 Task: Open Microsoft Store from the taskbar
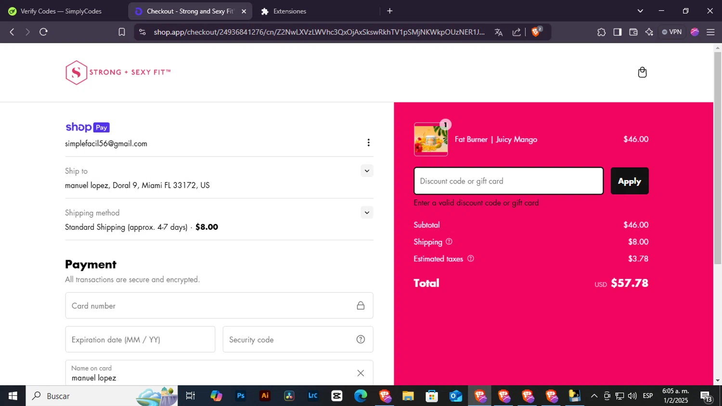(x=432, y=396)
